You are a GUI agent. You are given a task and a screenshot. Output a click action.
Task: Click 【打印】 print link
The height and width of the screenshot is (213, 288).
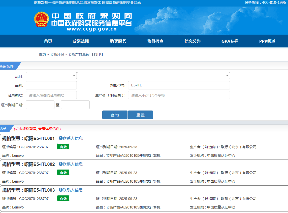tap(97, 55)
